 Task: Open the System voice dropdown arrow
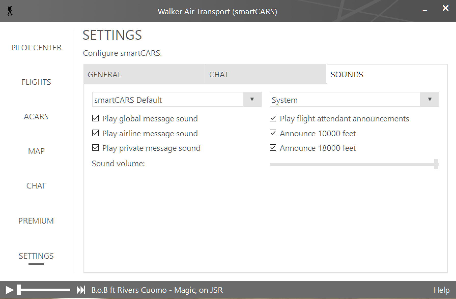[x=430, y=99]
